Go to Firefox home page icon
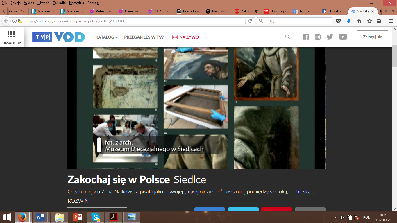The width and height of the screenshot is (397, 223). click(x=359, y=21)
